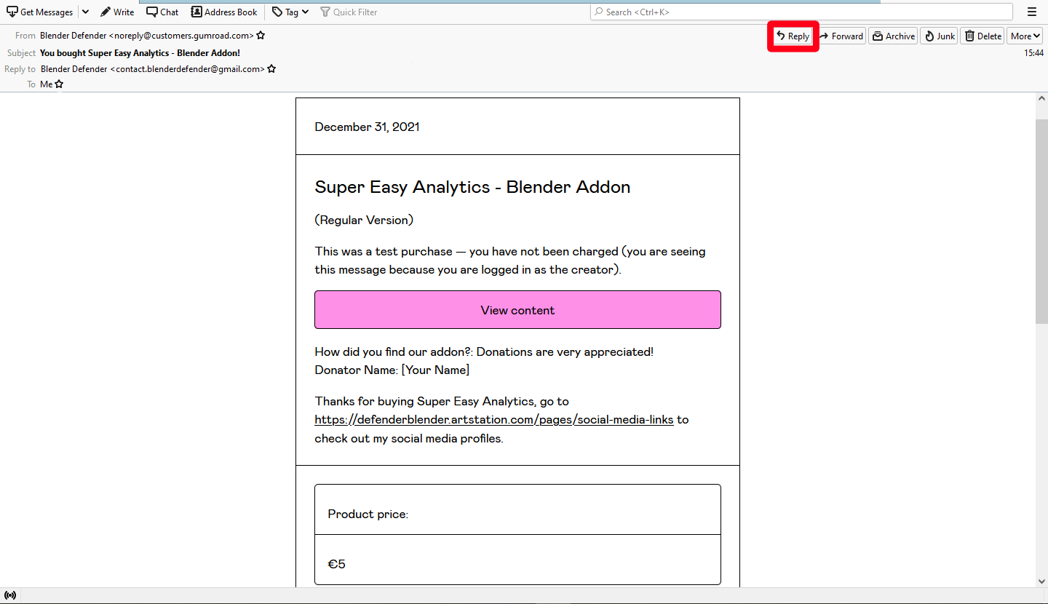Screen dimensions: 1048x604
Task: Click the December 31, 2021 date
Action: click(x=367, y=127)
